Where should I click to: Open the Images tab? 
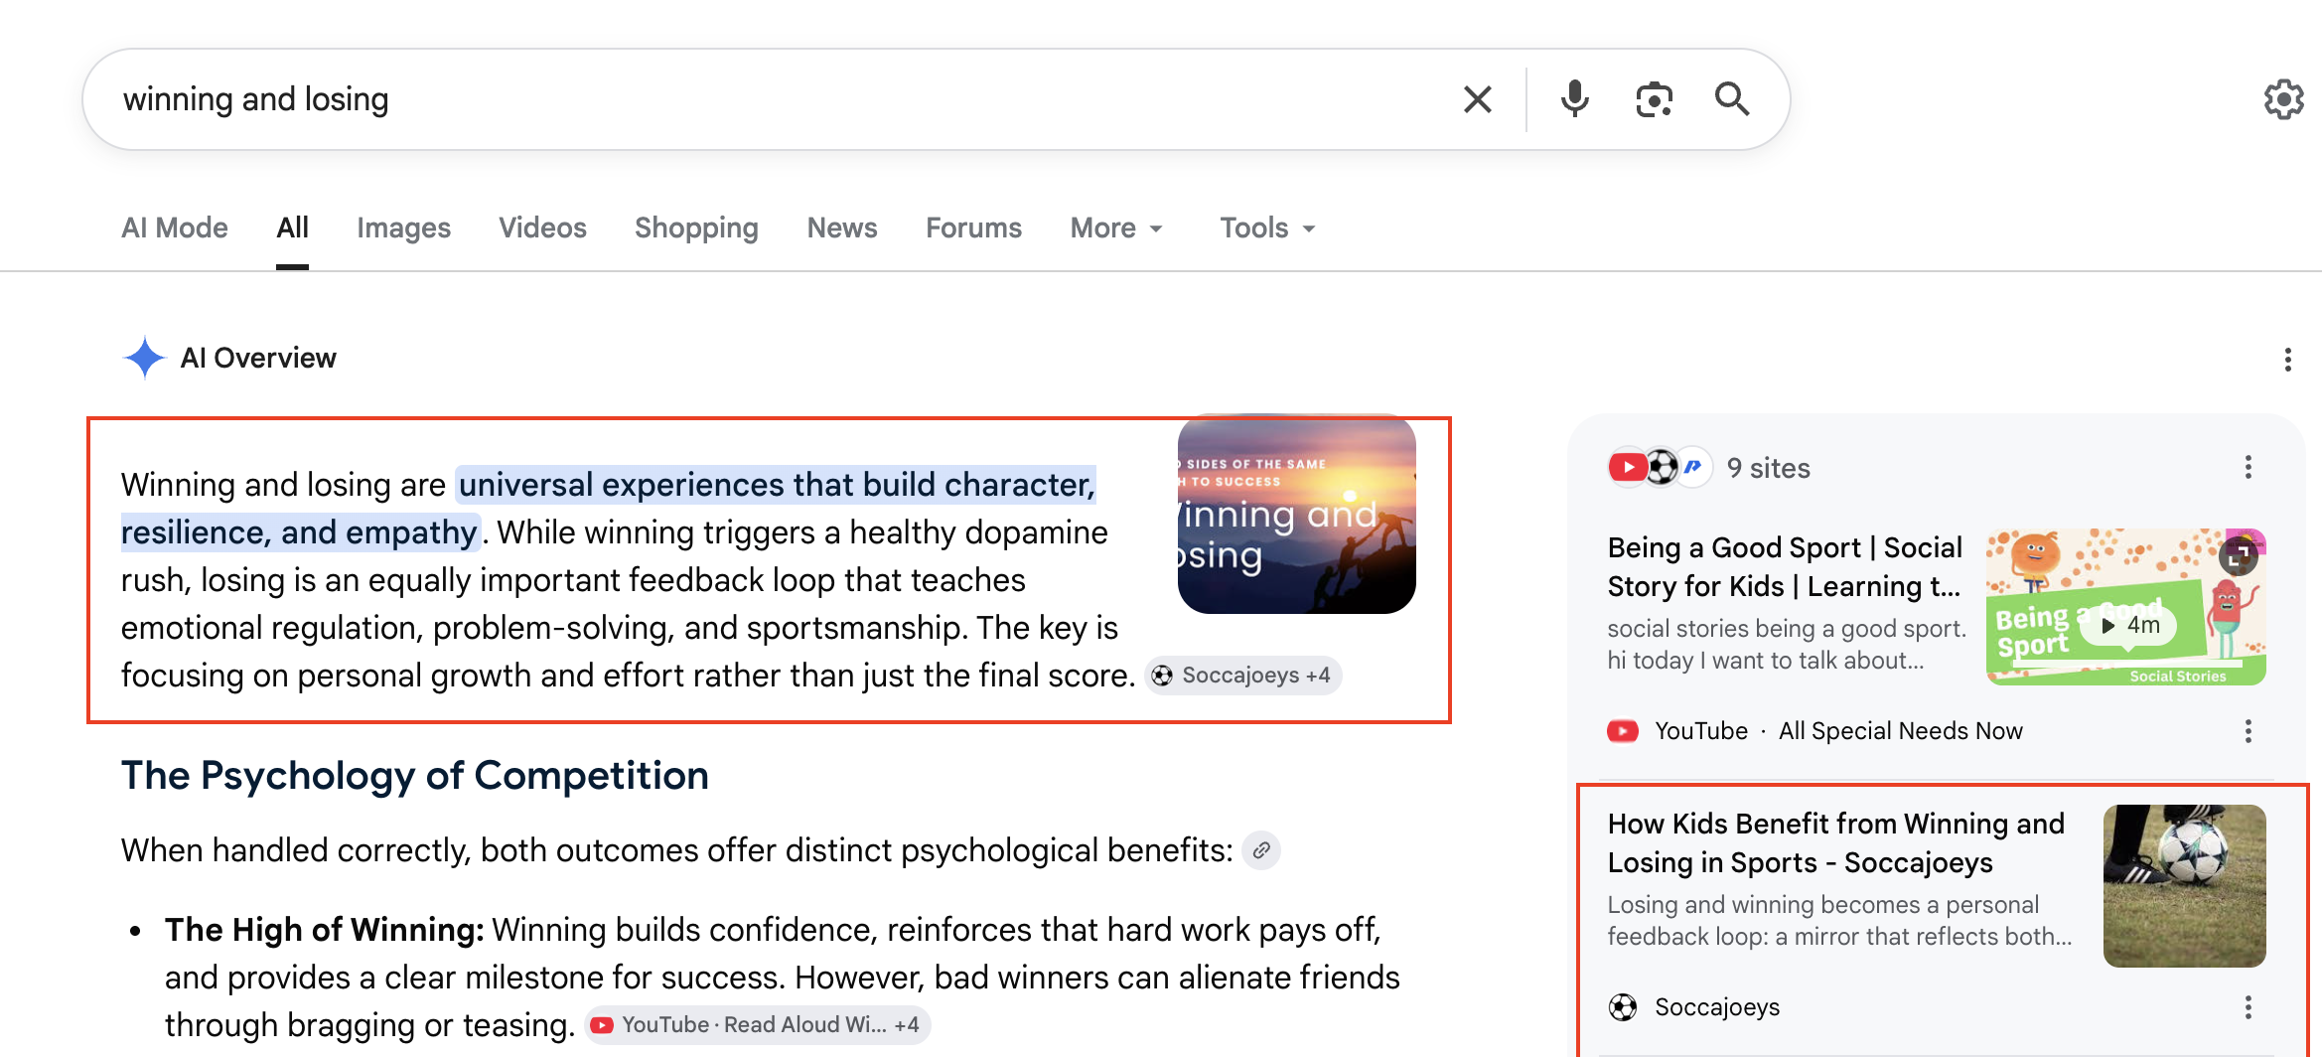[403, 227]
